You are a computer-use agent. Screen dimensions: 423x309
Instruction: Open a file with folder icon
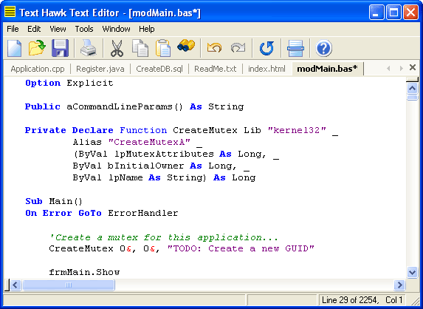coord(37,48)
